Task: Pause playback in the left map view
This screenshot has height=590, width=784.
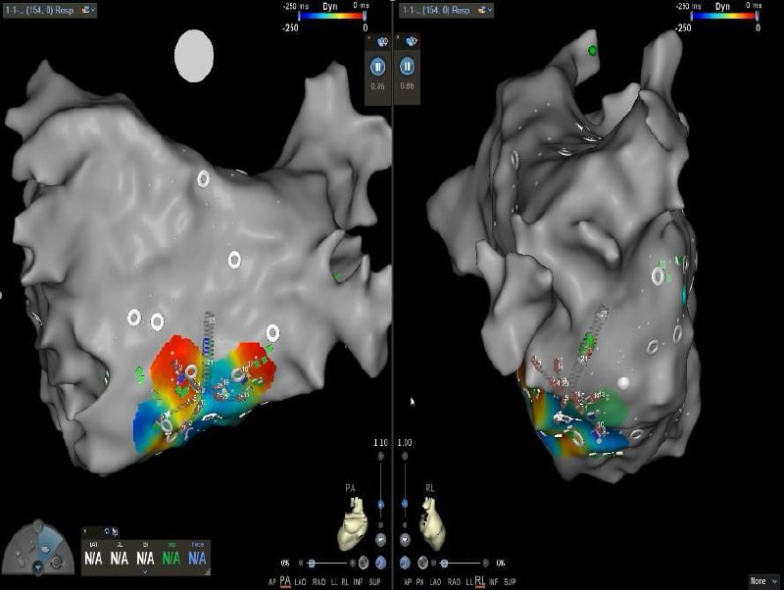Action: coord(377,67)
